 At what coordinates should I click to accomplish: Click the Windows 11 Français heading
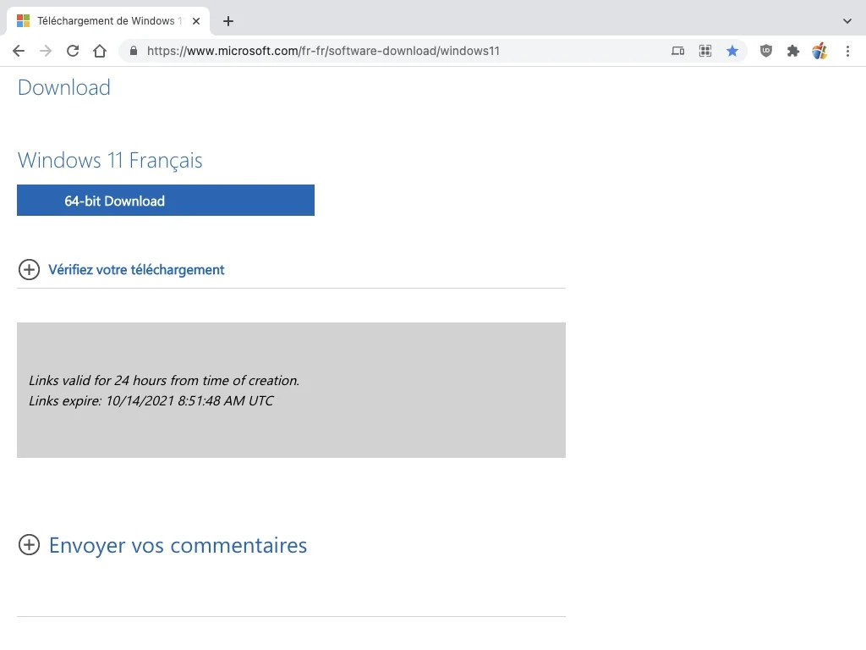[110, 160]
